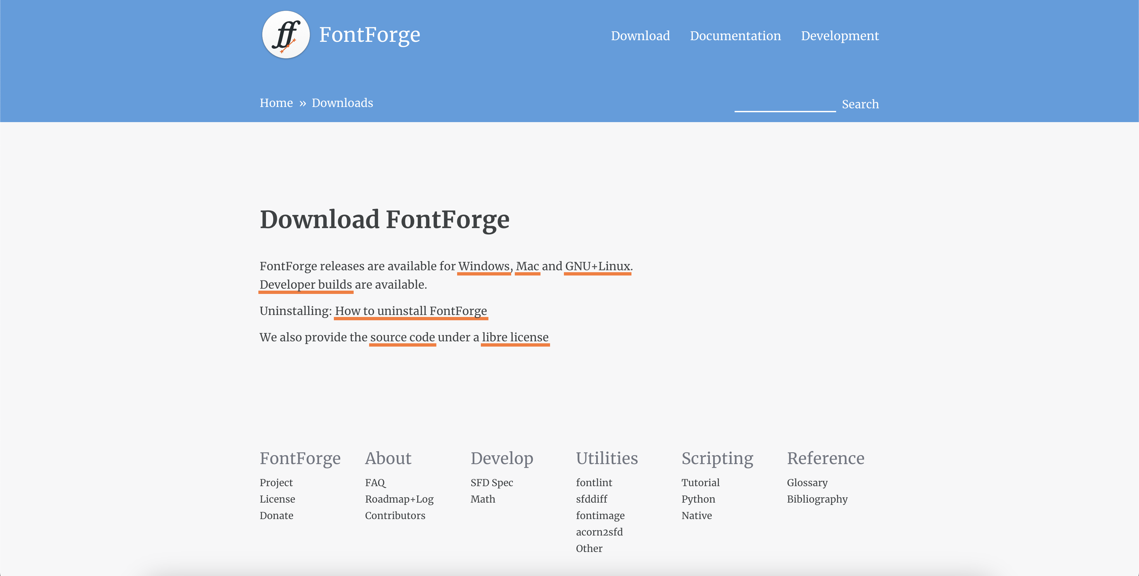Open the Native scripting link
1139x576 pixels.
pos(696,515)
